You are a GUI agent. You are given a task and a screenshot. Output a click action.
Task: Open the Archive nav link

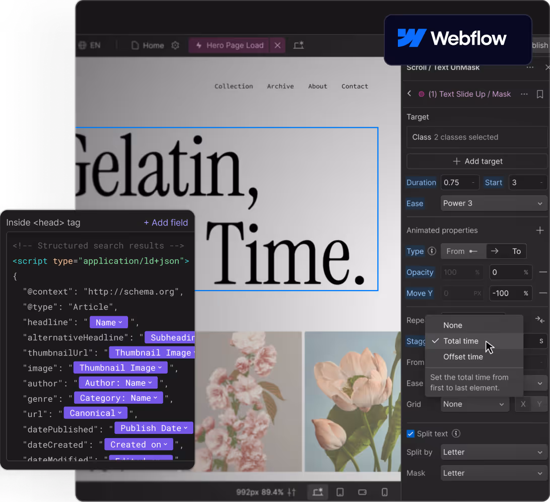280,86
